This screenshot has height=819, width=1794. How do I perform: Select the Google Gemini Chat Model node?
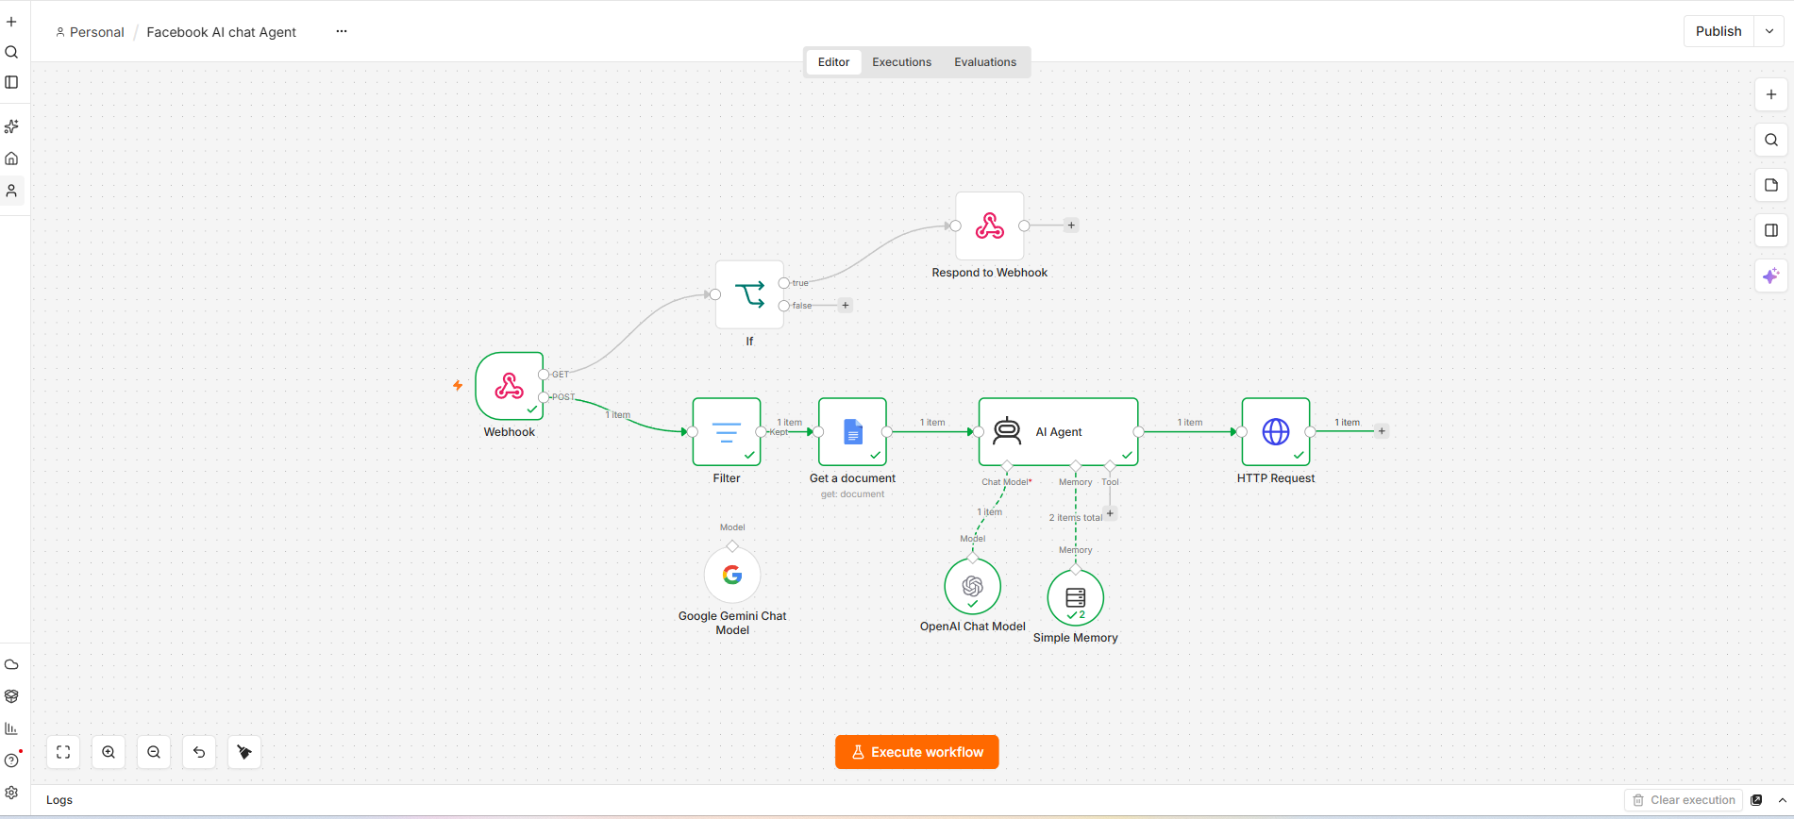click(732, 575)
